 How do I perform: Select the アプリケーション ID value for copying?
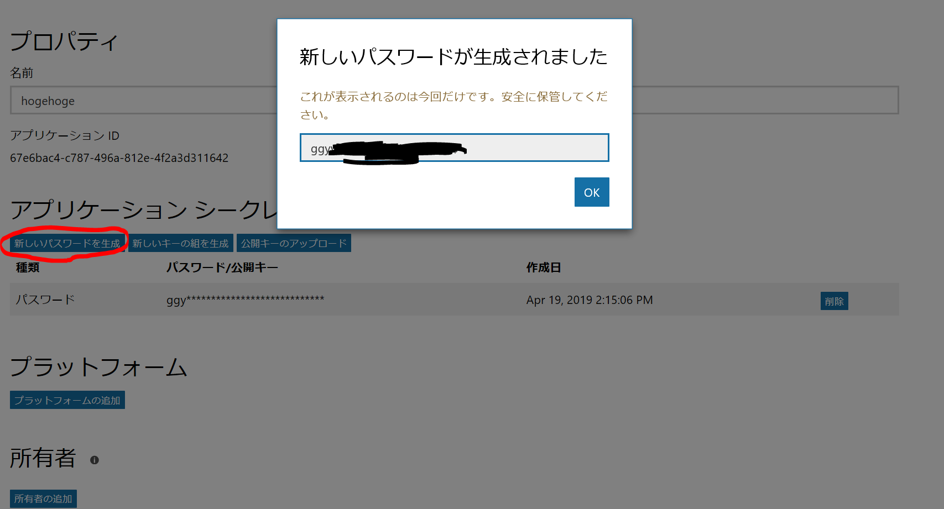[x=119, y=158]
